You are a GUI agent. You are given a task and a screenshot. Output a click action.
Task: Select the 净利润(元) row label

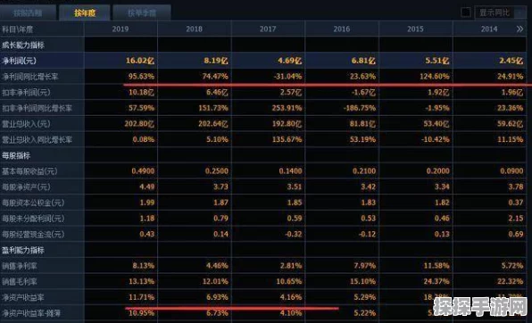click(19, 61)
